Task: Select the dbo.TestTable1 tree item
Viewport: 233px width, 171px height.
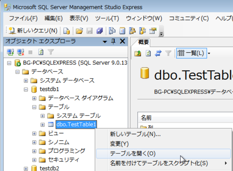Action: pyautogui.click(x=76, y=125)
